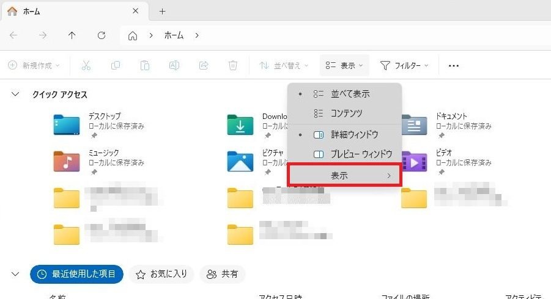This screenshot has height=299, width=551.
Task: Click the Share icon in toolbar
Action: (204, 65)
